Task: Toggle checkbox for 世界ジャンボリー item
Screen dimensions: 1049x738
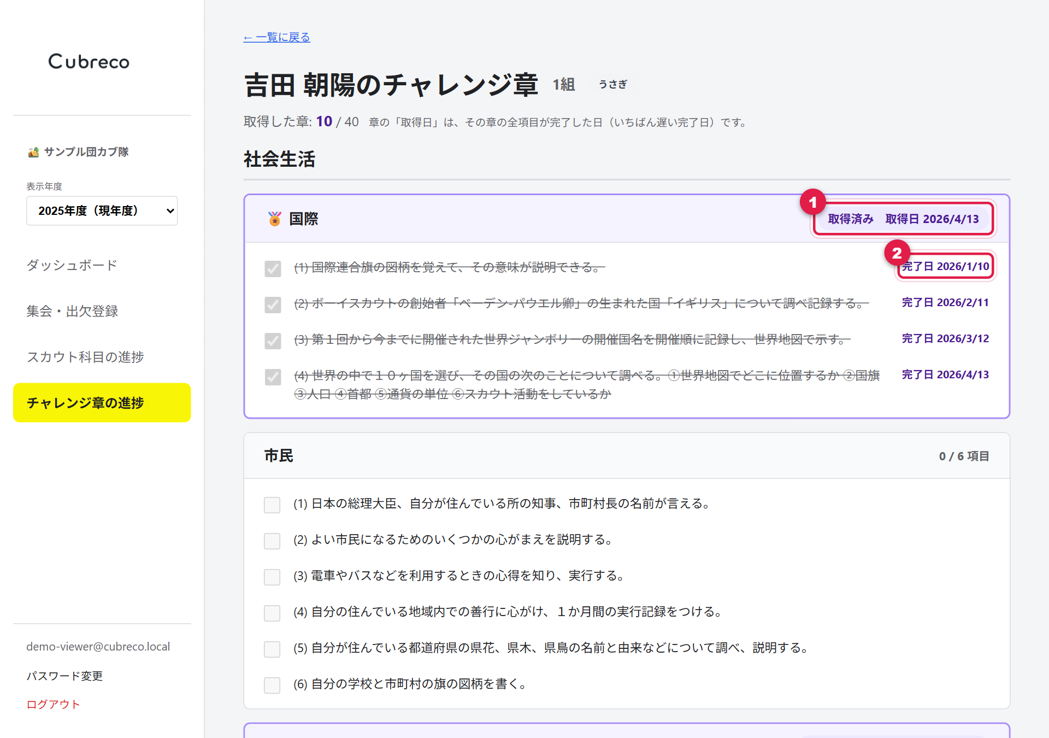Action: pyautogui.click(x=273, y=341)
